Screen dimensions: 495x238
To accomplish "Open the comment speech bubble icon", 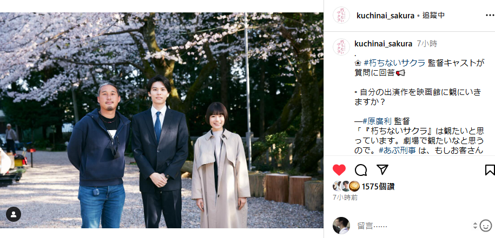I will [360, 170].
